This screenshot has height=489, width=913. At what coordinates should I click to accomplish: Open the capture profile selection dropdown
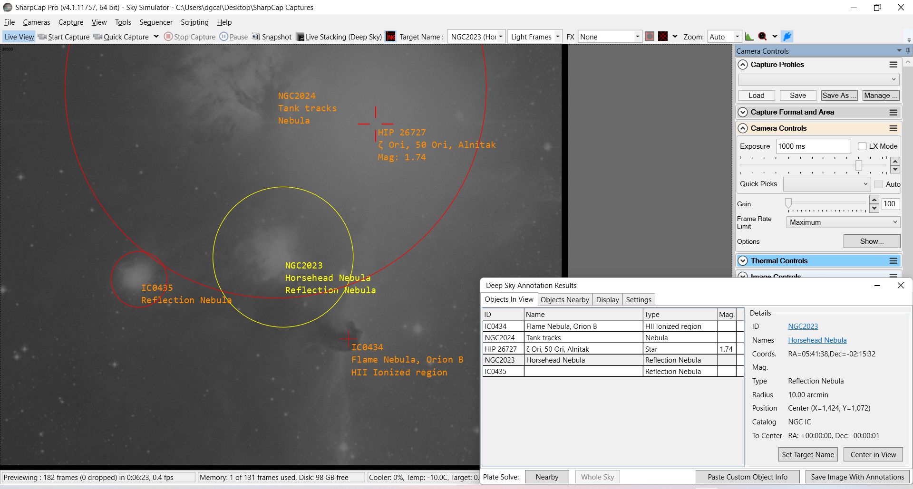[819, 79]
